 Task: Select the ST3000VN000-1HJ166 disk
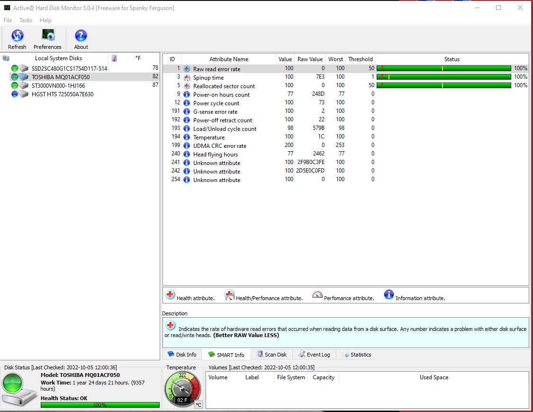click(58, 86)
